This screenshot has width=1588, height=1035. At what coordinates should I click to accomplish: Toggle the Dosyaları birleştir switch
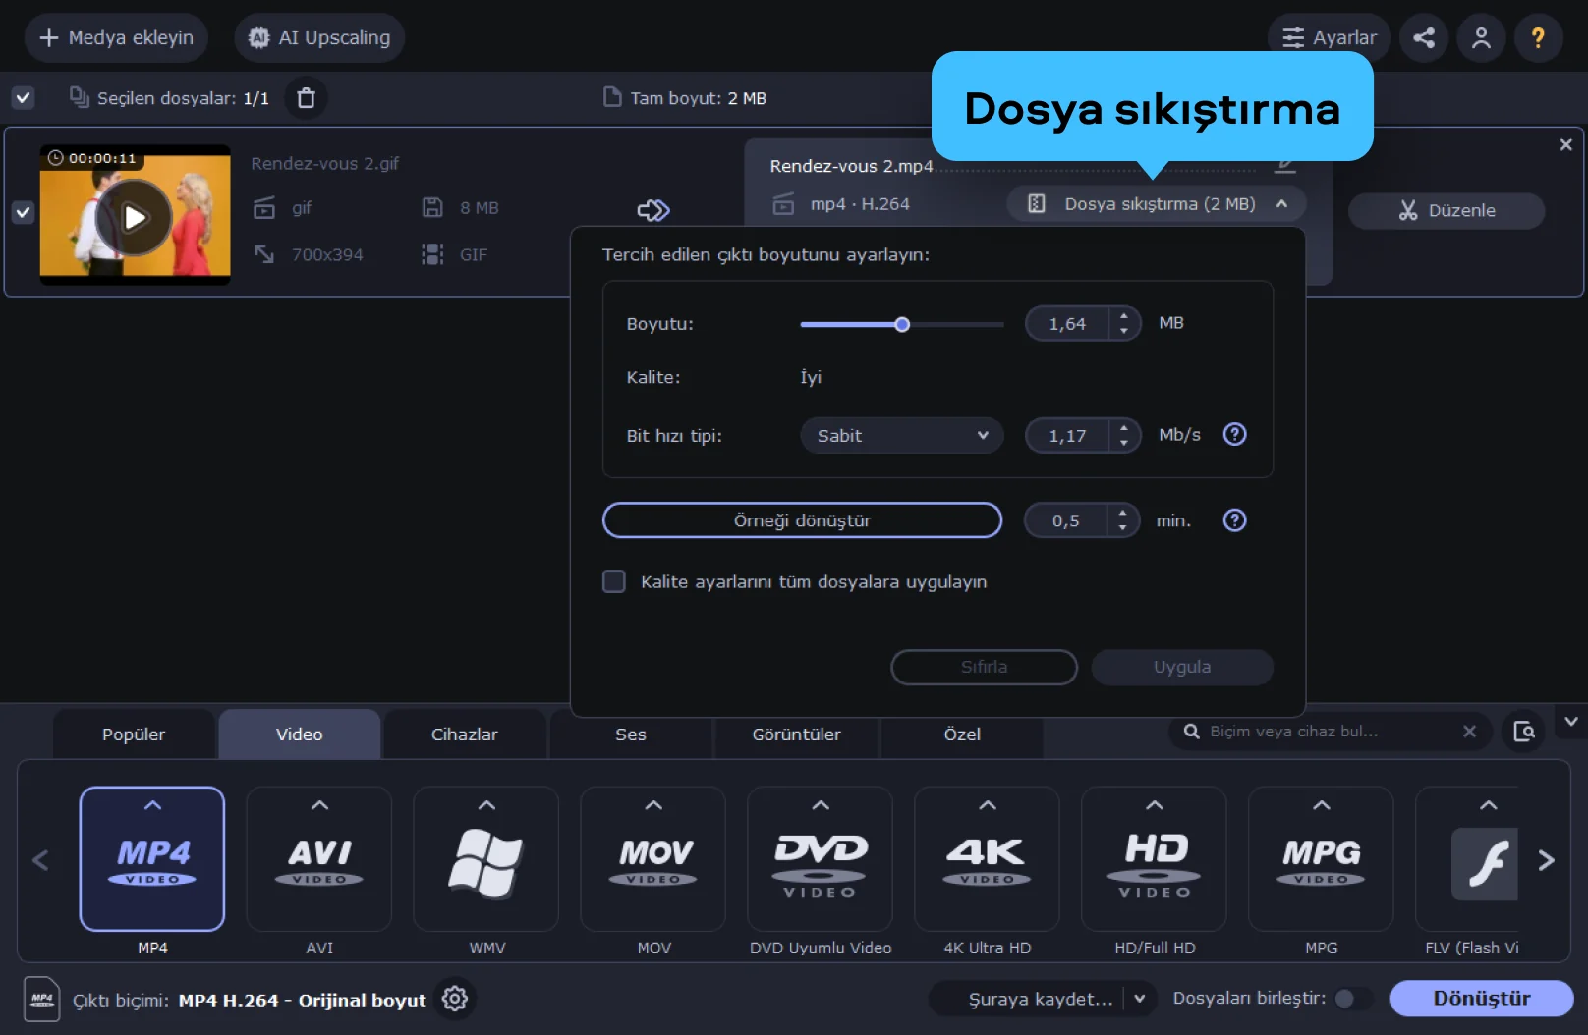coord(1352,999)
